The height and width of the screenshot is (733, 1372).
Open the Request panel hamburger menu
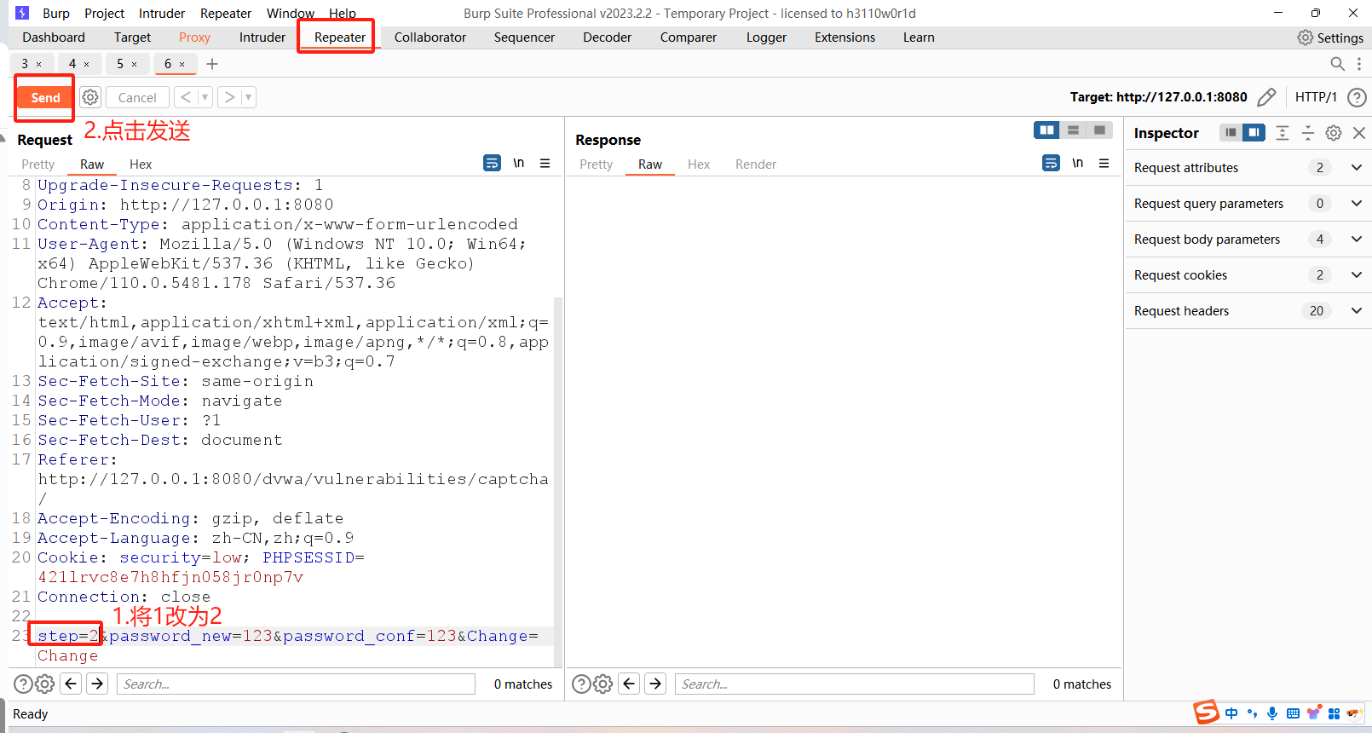point(545,163)
